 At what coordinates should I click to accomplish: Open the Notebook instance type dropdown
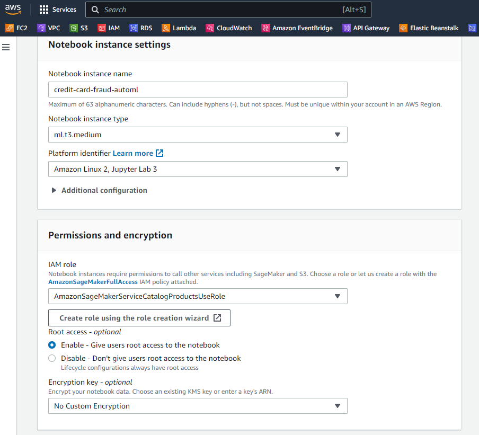click(x=198, y=135)
